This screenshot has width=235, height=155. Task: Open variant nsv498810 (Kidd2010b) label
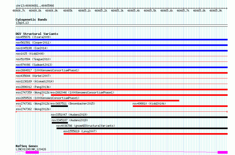(x=149, y=104)
